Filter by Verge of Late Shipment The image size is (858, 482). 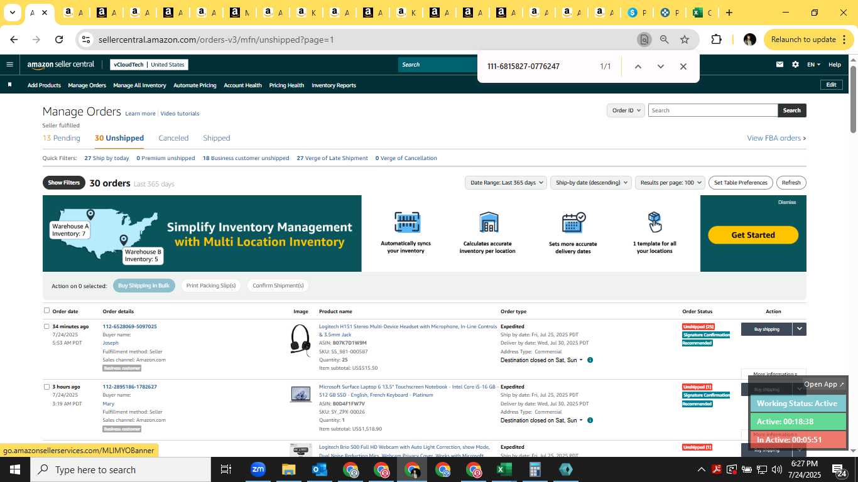tap(332, 158)
